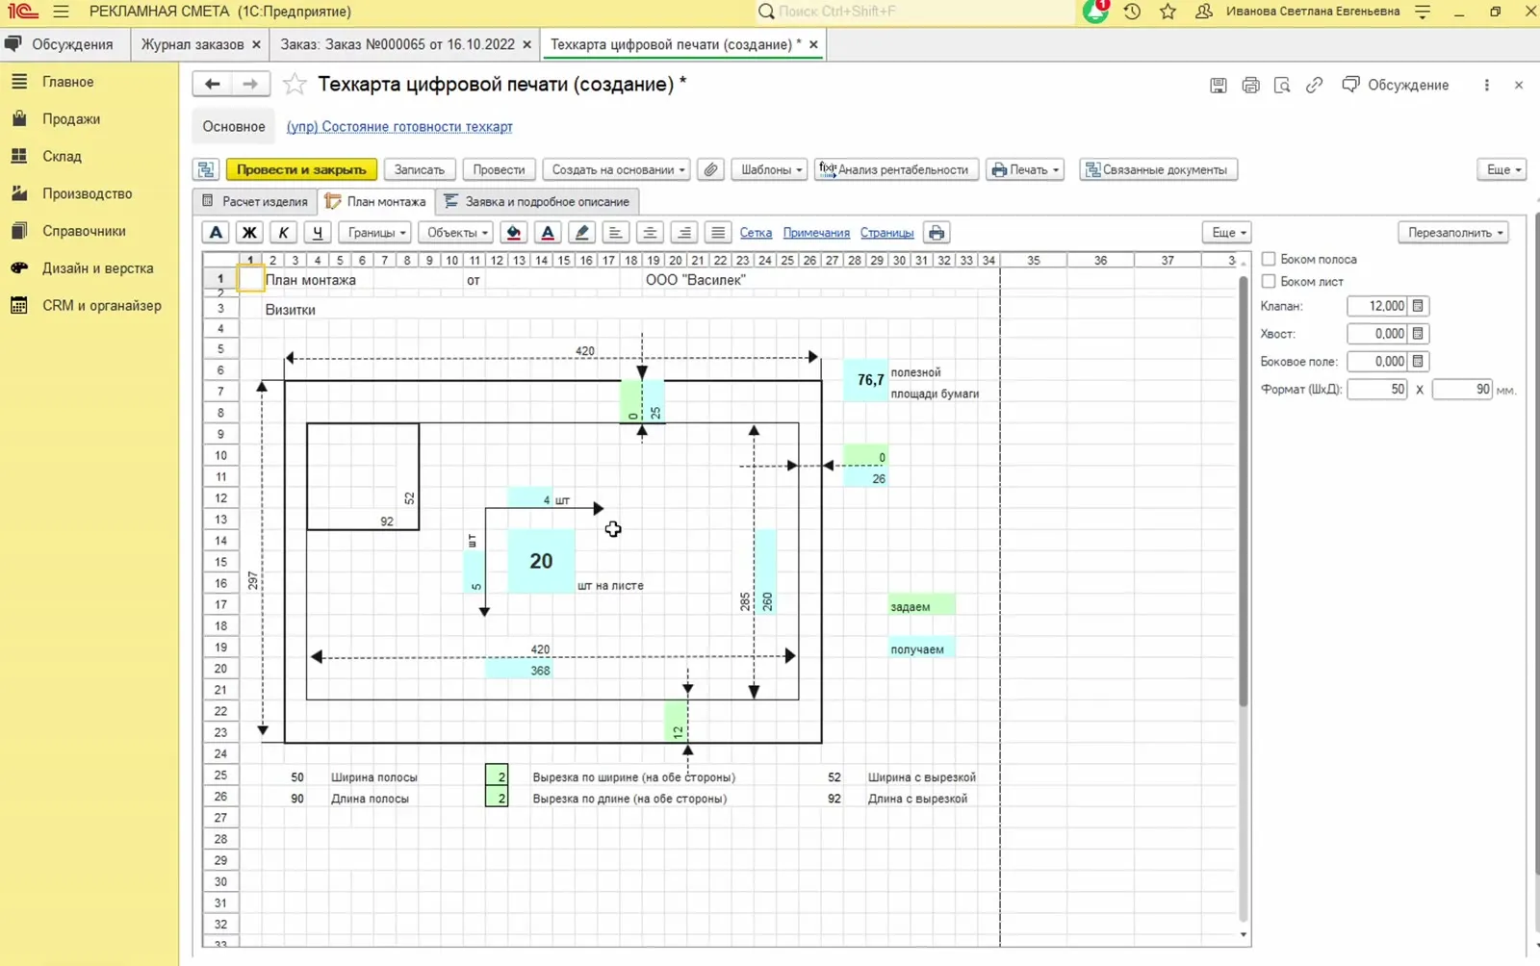Open the history clock icon in the title bar
Image resolution: width=1540 pixels, height=966 pixels.
coord(1132,12)
